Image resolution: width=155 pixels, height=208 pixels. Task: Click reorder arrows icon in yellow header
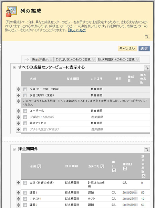(x=147, y=36)
